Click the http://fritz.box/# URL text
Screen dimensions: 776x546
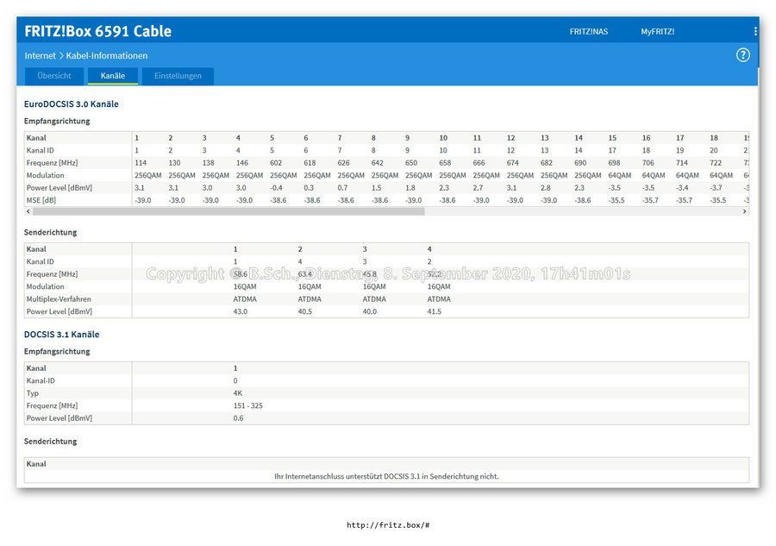pos(388,525)
